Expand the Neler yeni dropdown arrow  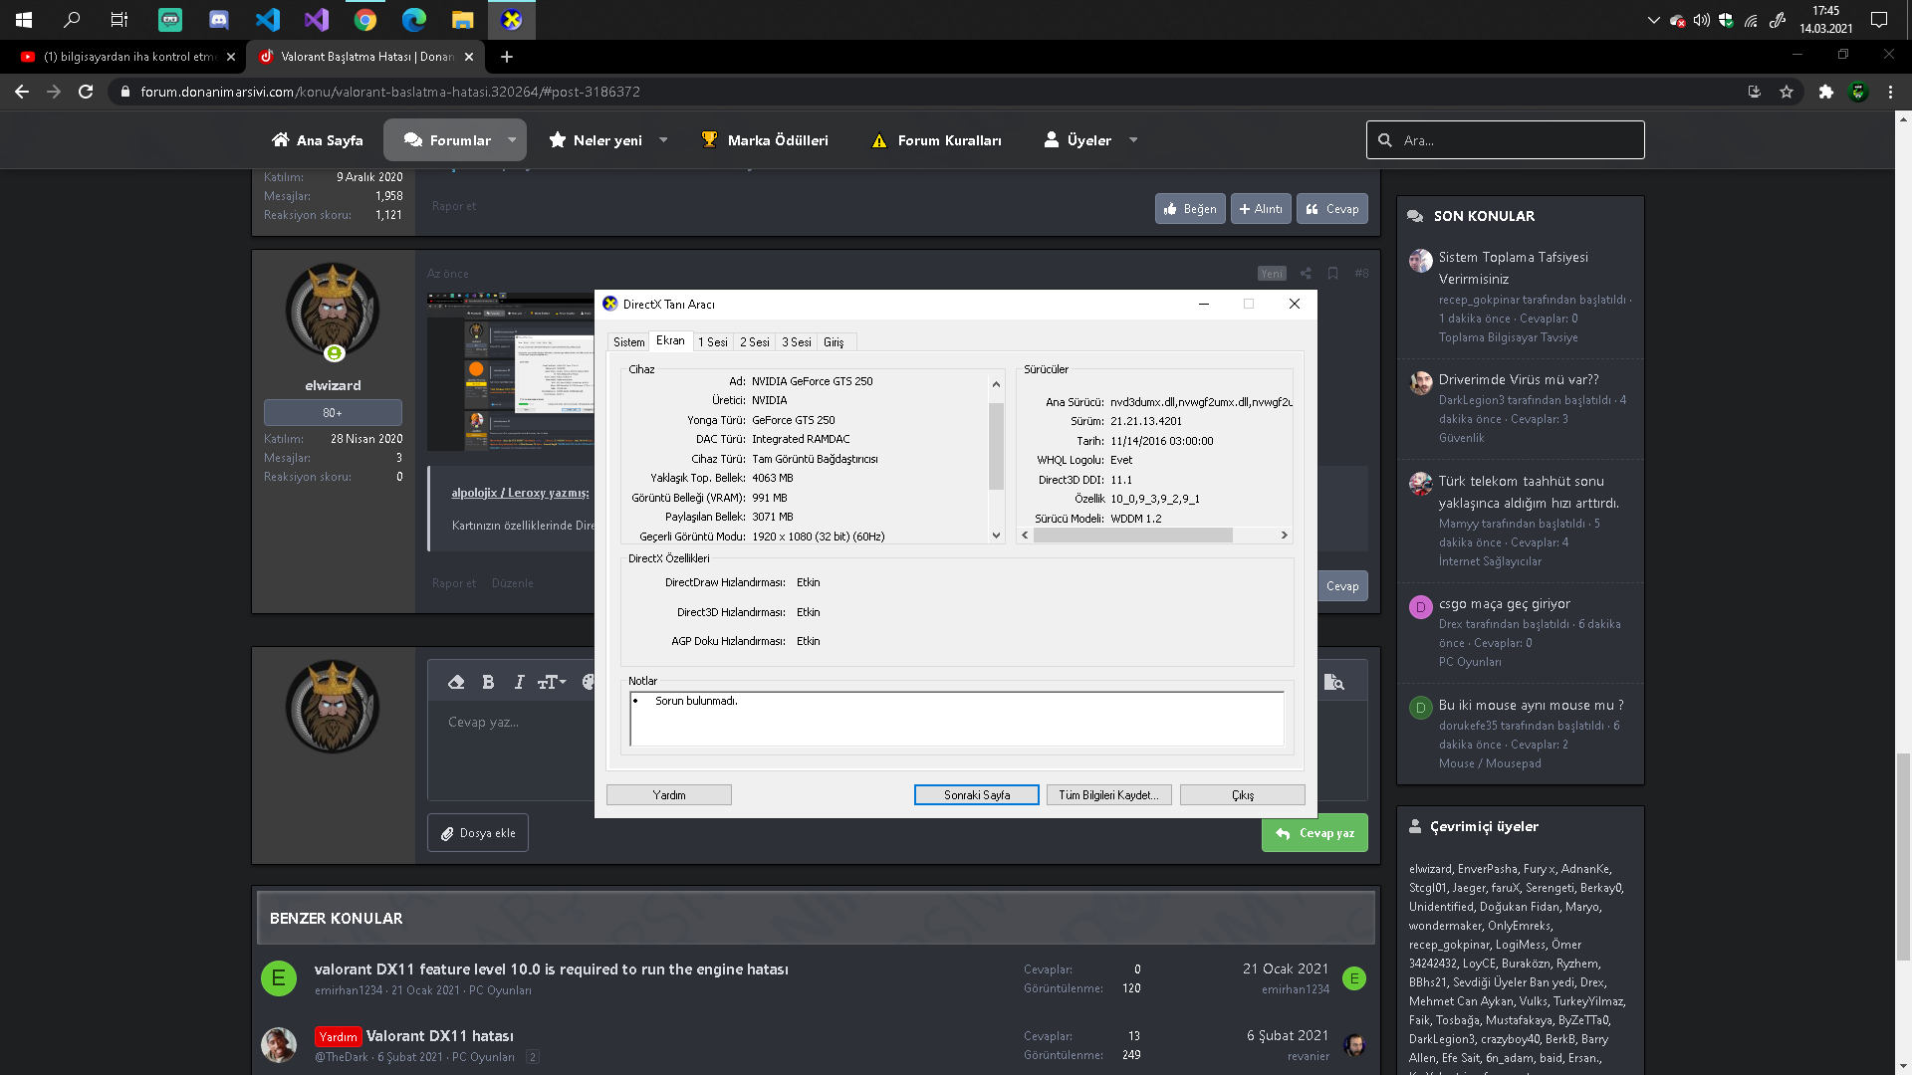coord(663,140)
